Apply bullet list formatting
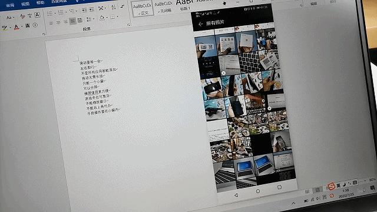This screenshot has height=212, width=377. (49, 13)
